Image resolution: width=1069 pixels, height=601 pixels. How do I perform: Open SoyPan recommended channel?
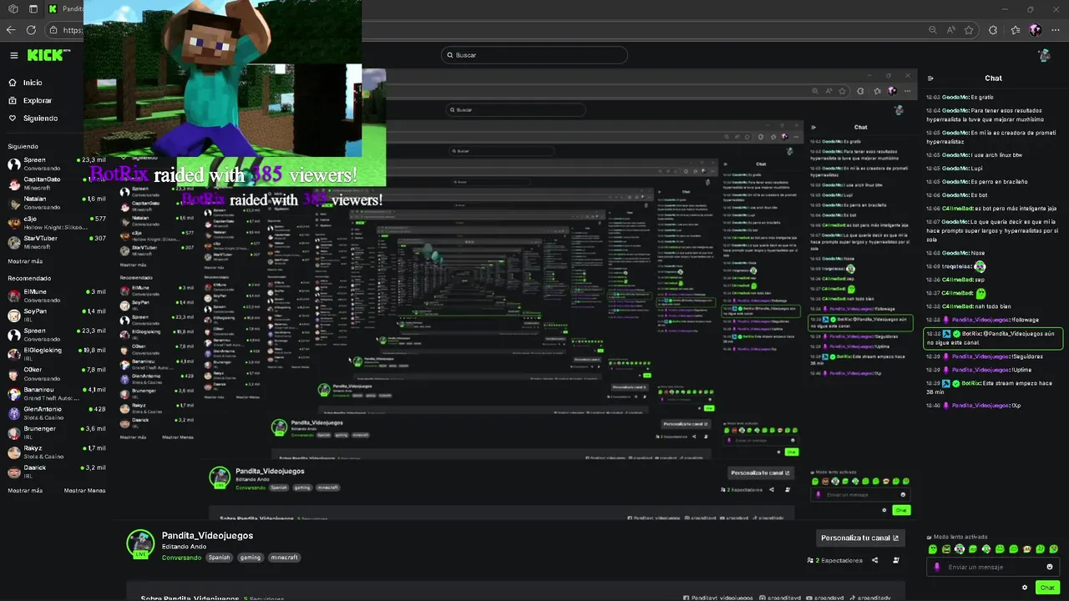pyautogui.click(x=56, y=315)
